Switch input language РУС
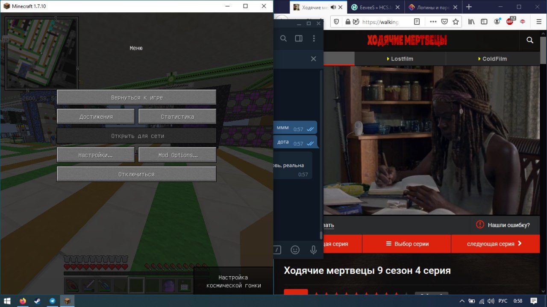The width and height of the screenshot is (547, 307). point(503,301)
